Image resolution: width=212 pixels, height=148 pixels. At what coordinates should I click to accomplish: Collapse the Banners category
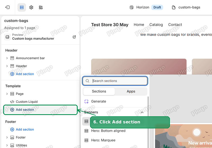click(x=142, y=112)
